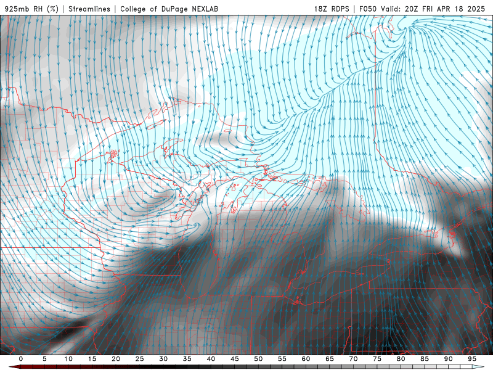Click the "35" colorbar scale label
This screenshot has height=370, width=493.
(x=187, y=359)
